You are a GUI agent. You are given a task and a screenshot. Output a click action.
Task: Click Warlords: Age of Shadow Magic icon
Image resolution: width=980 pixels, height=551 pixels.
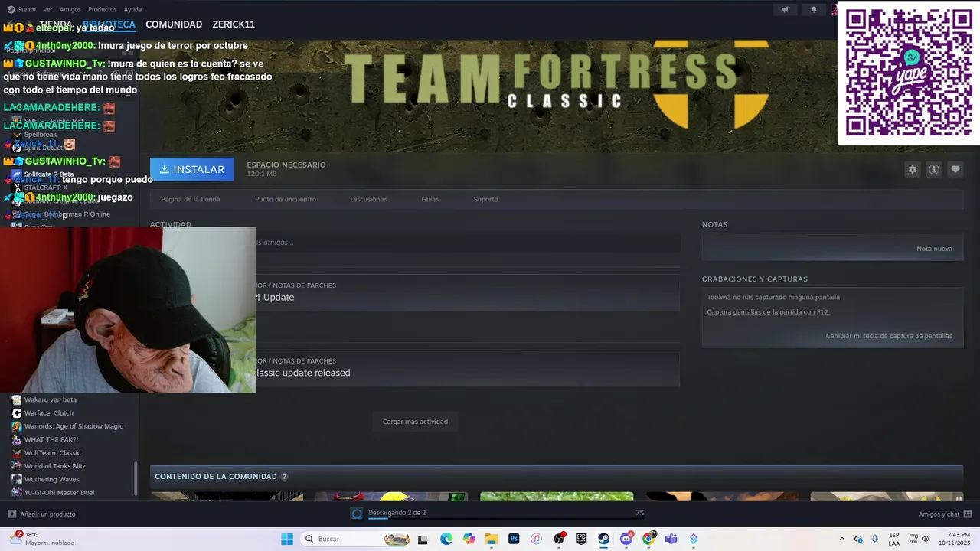(x=17, y=426)
